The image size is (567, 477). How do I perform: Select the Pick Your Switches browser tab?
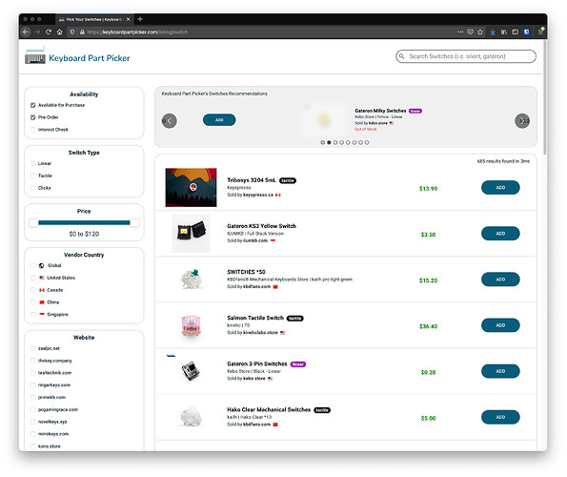click(x=94, y=19)
